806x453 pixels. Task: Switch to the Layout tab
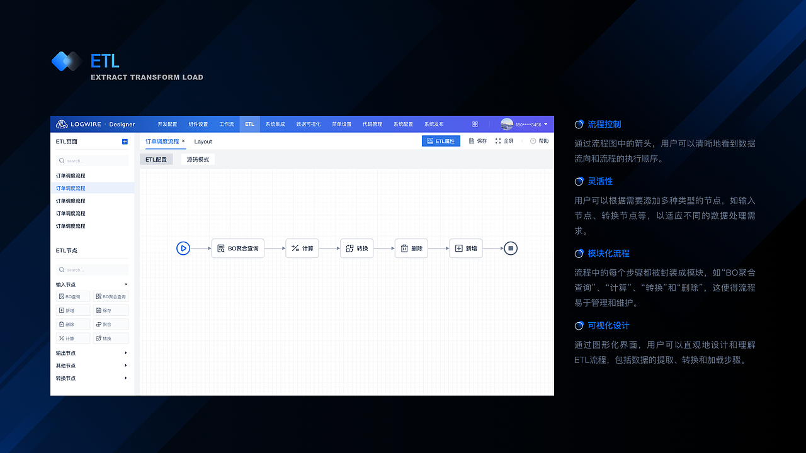click(203, 142)
